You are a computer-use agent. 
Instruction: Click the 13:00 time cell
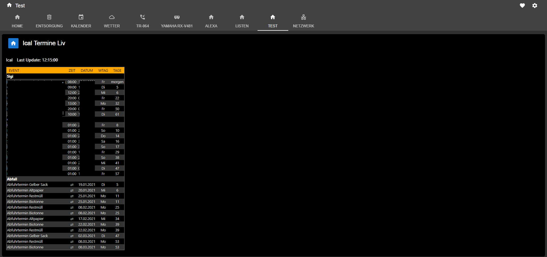(x=72, y=104)
